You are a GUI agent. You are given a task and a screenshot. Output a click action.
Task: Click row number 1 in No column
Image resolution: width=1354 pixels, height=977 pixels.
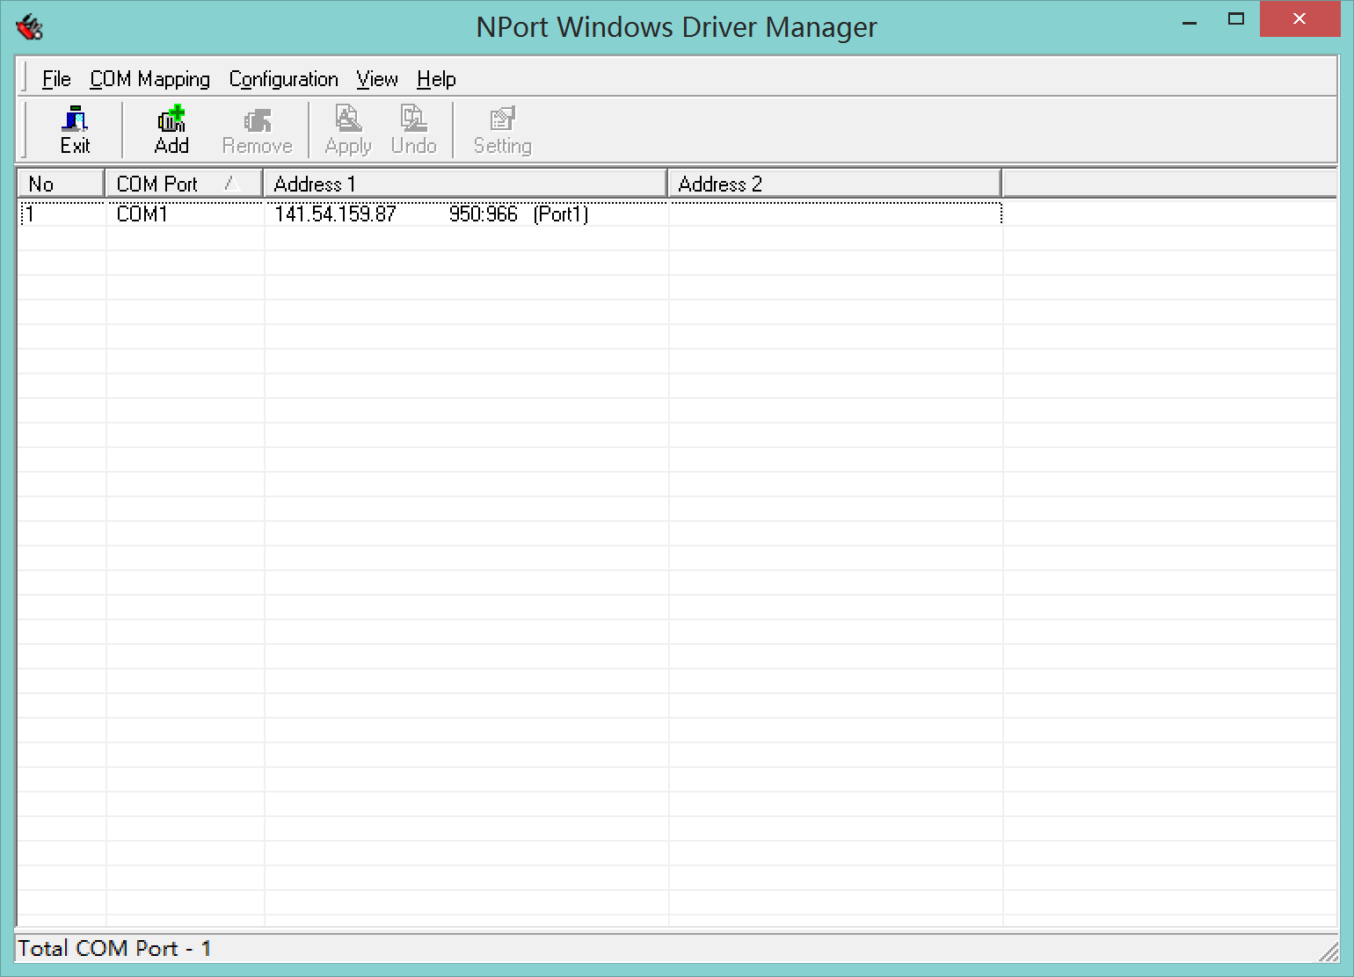(30, 213)
